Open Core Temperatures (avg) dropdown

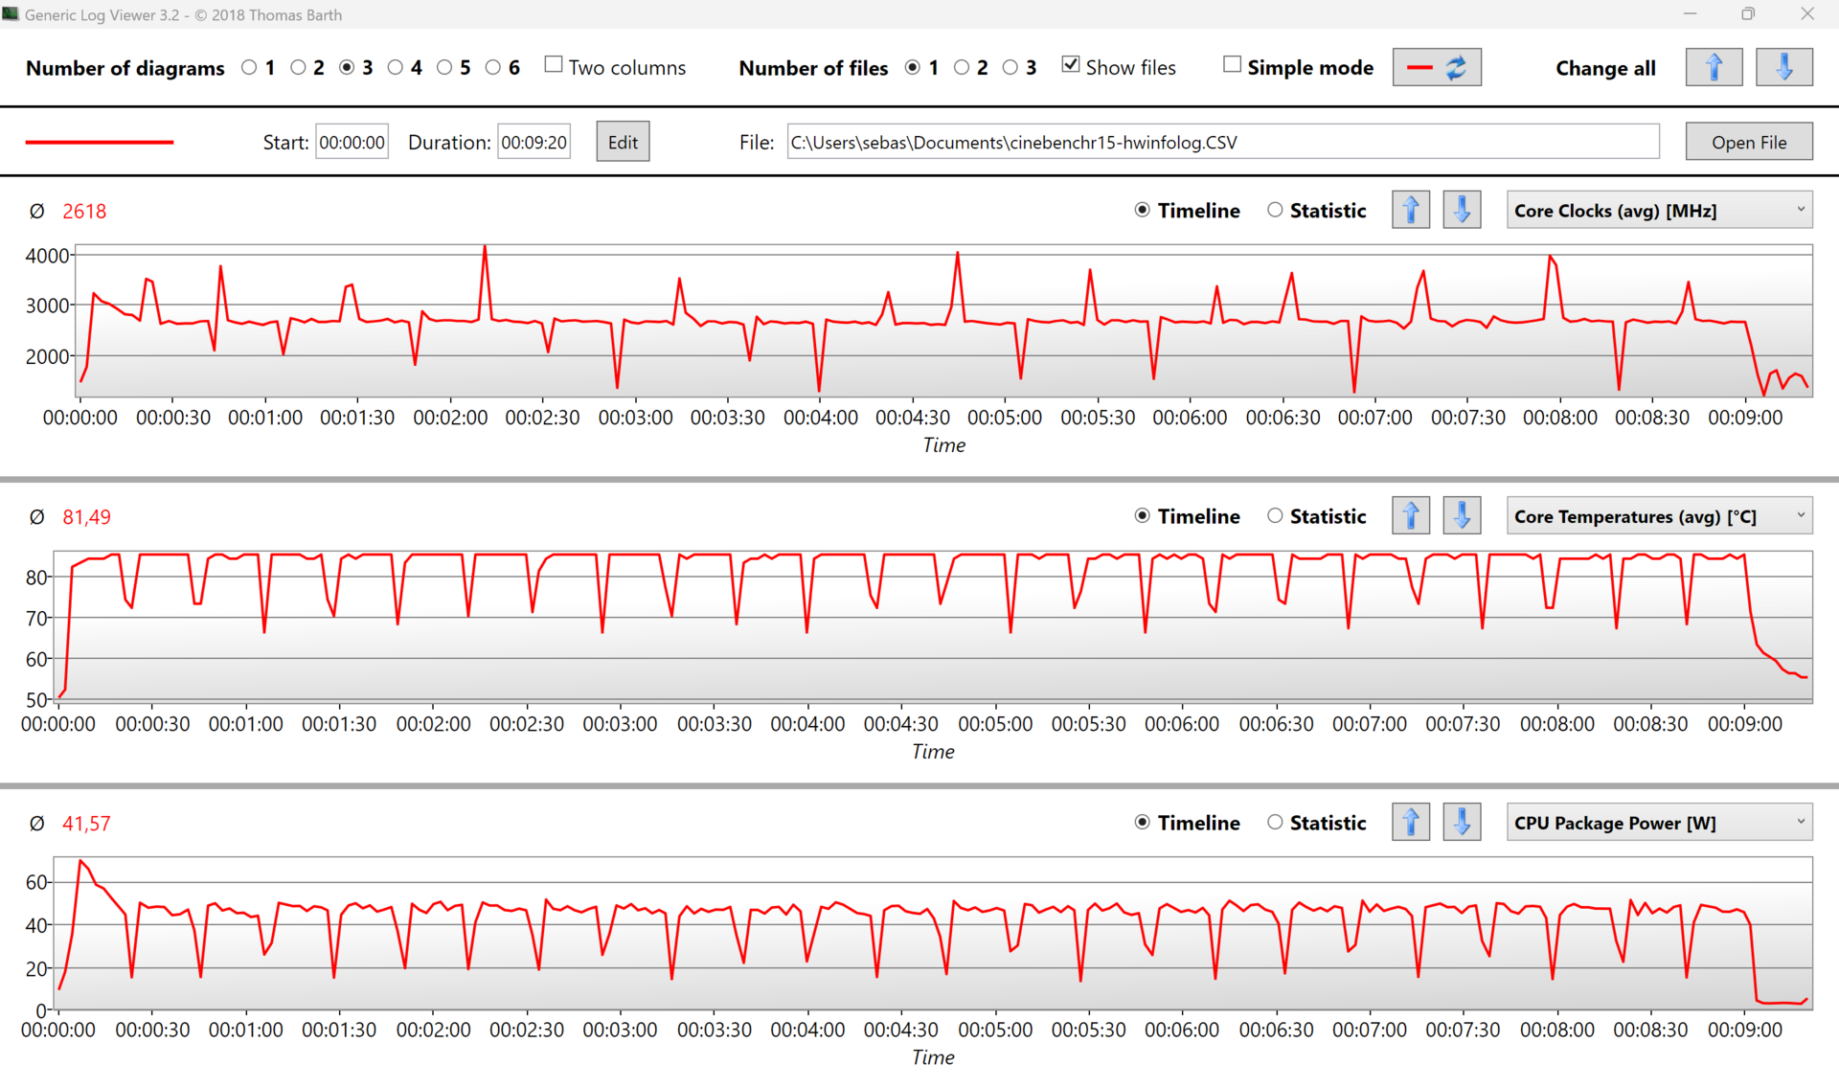pyautogui.click(x=1659, y=516)
